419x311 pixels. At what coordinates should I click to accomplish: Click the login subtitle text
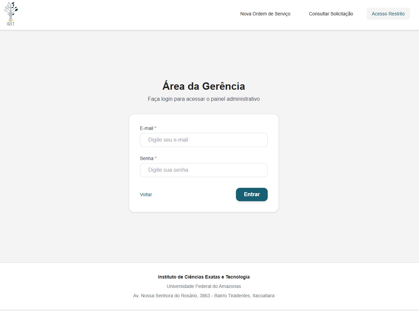point(203,99)
